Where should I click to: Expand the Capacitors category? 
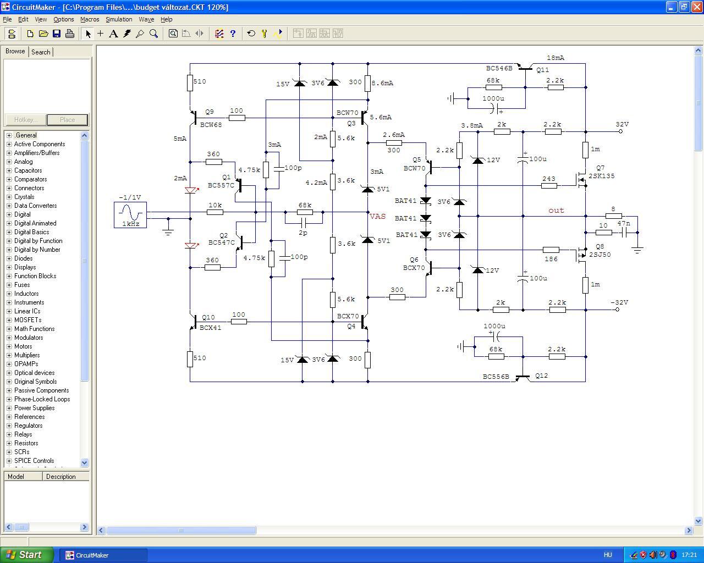click(x=9, y=170)
